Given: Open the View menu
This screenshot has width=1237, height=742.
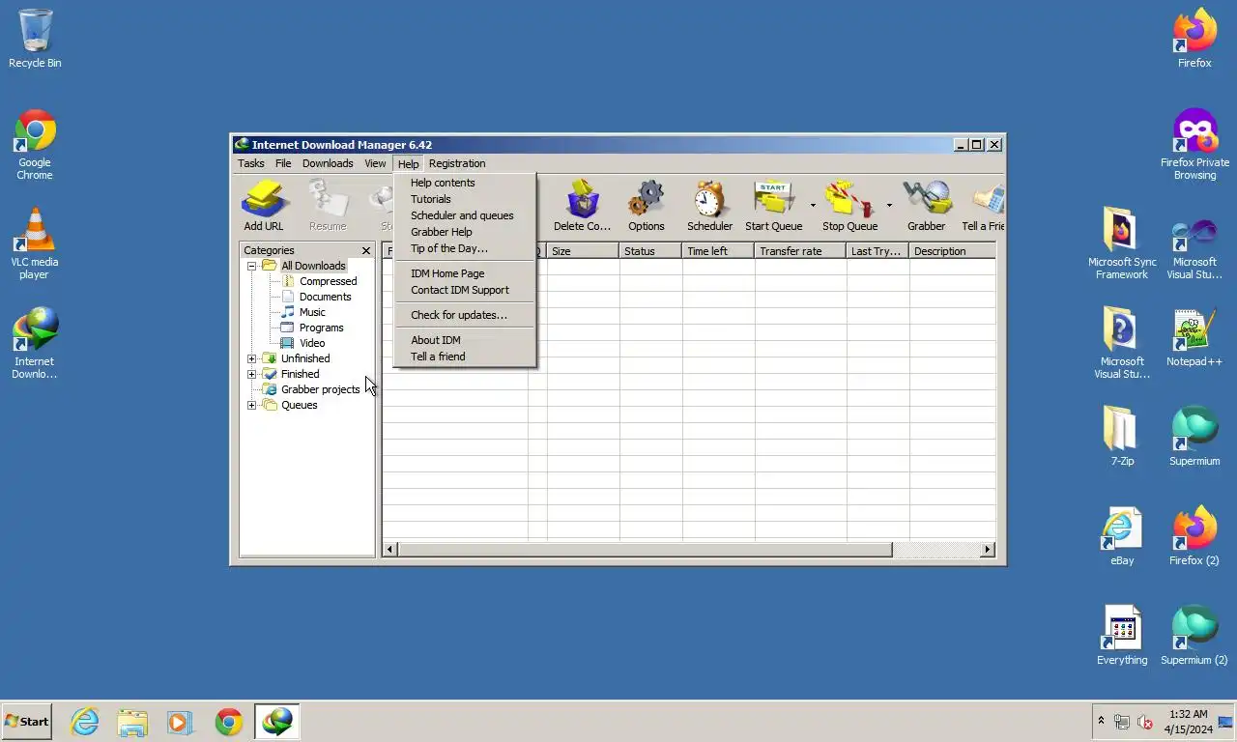Looking at the screenshot, I should tap(375, 163).
